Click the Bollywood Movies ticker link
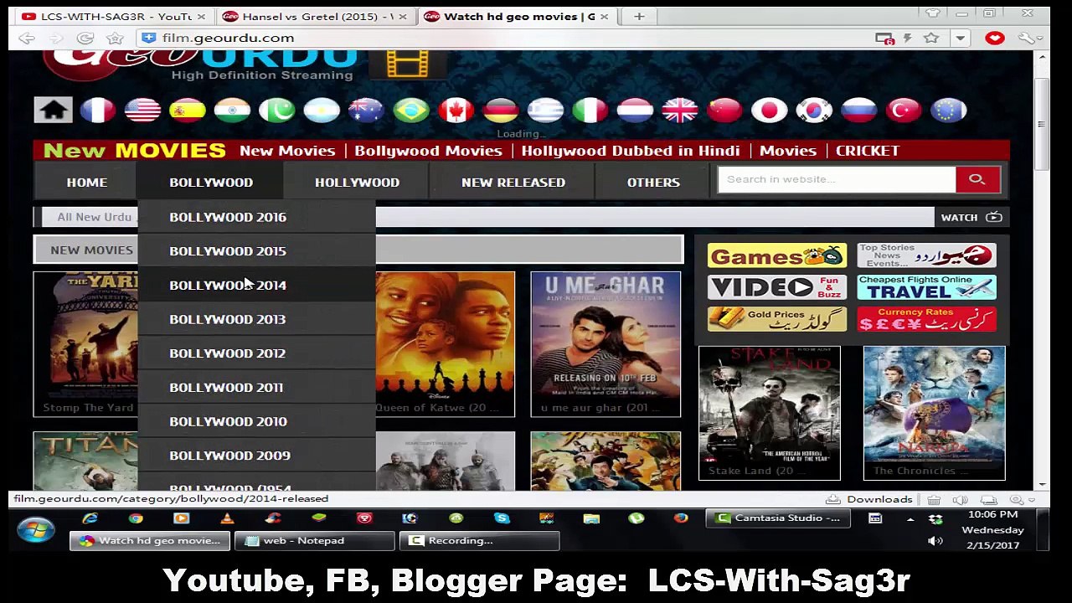Image resolution: width=1072 pixels, height=603 pixels. (428, 151)
